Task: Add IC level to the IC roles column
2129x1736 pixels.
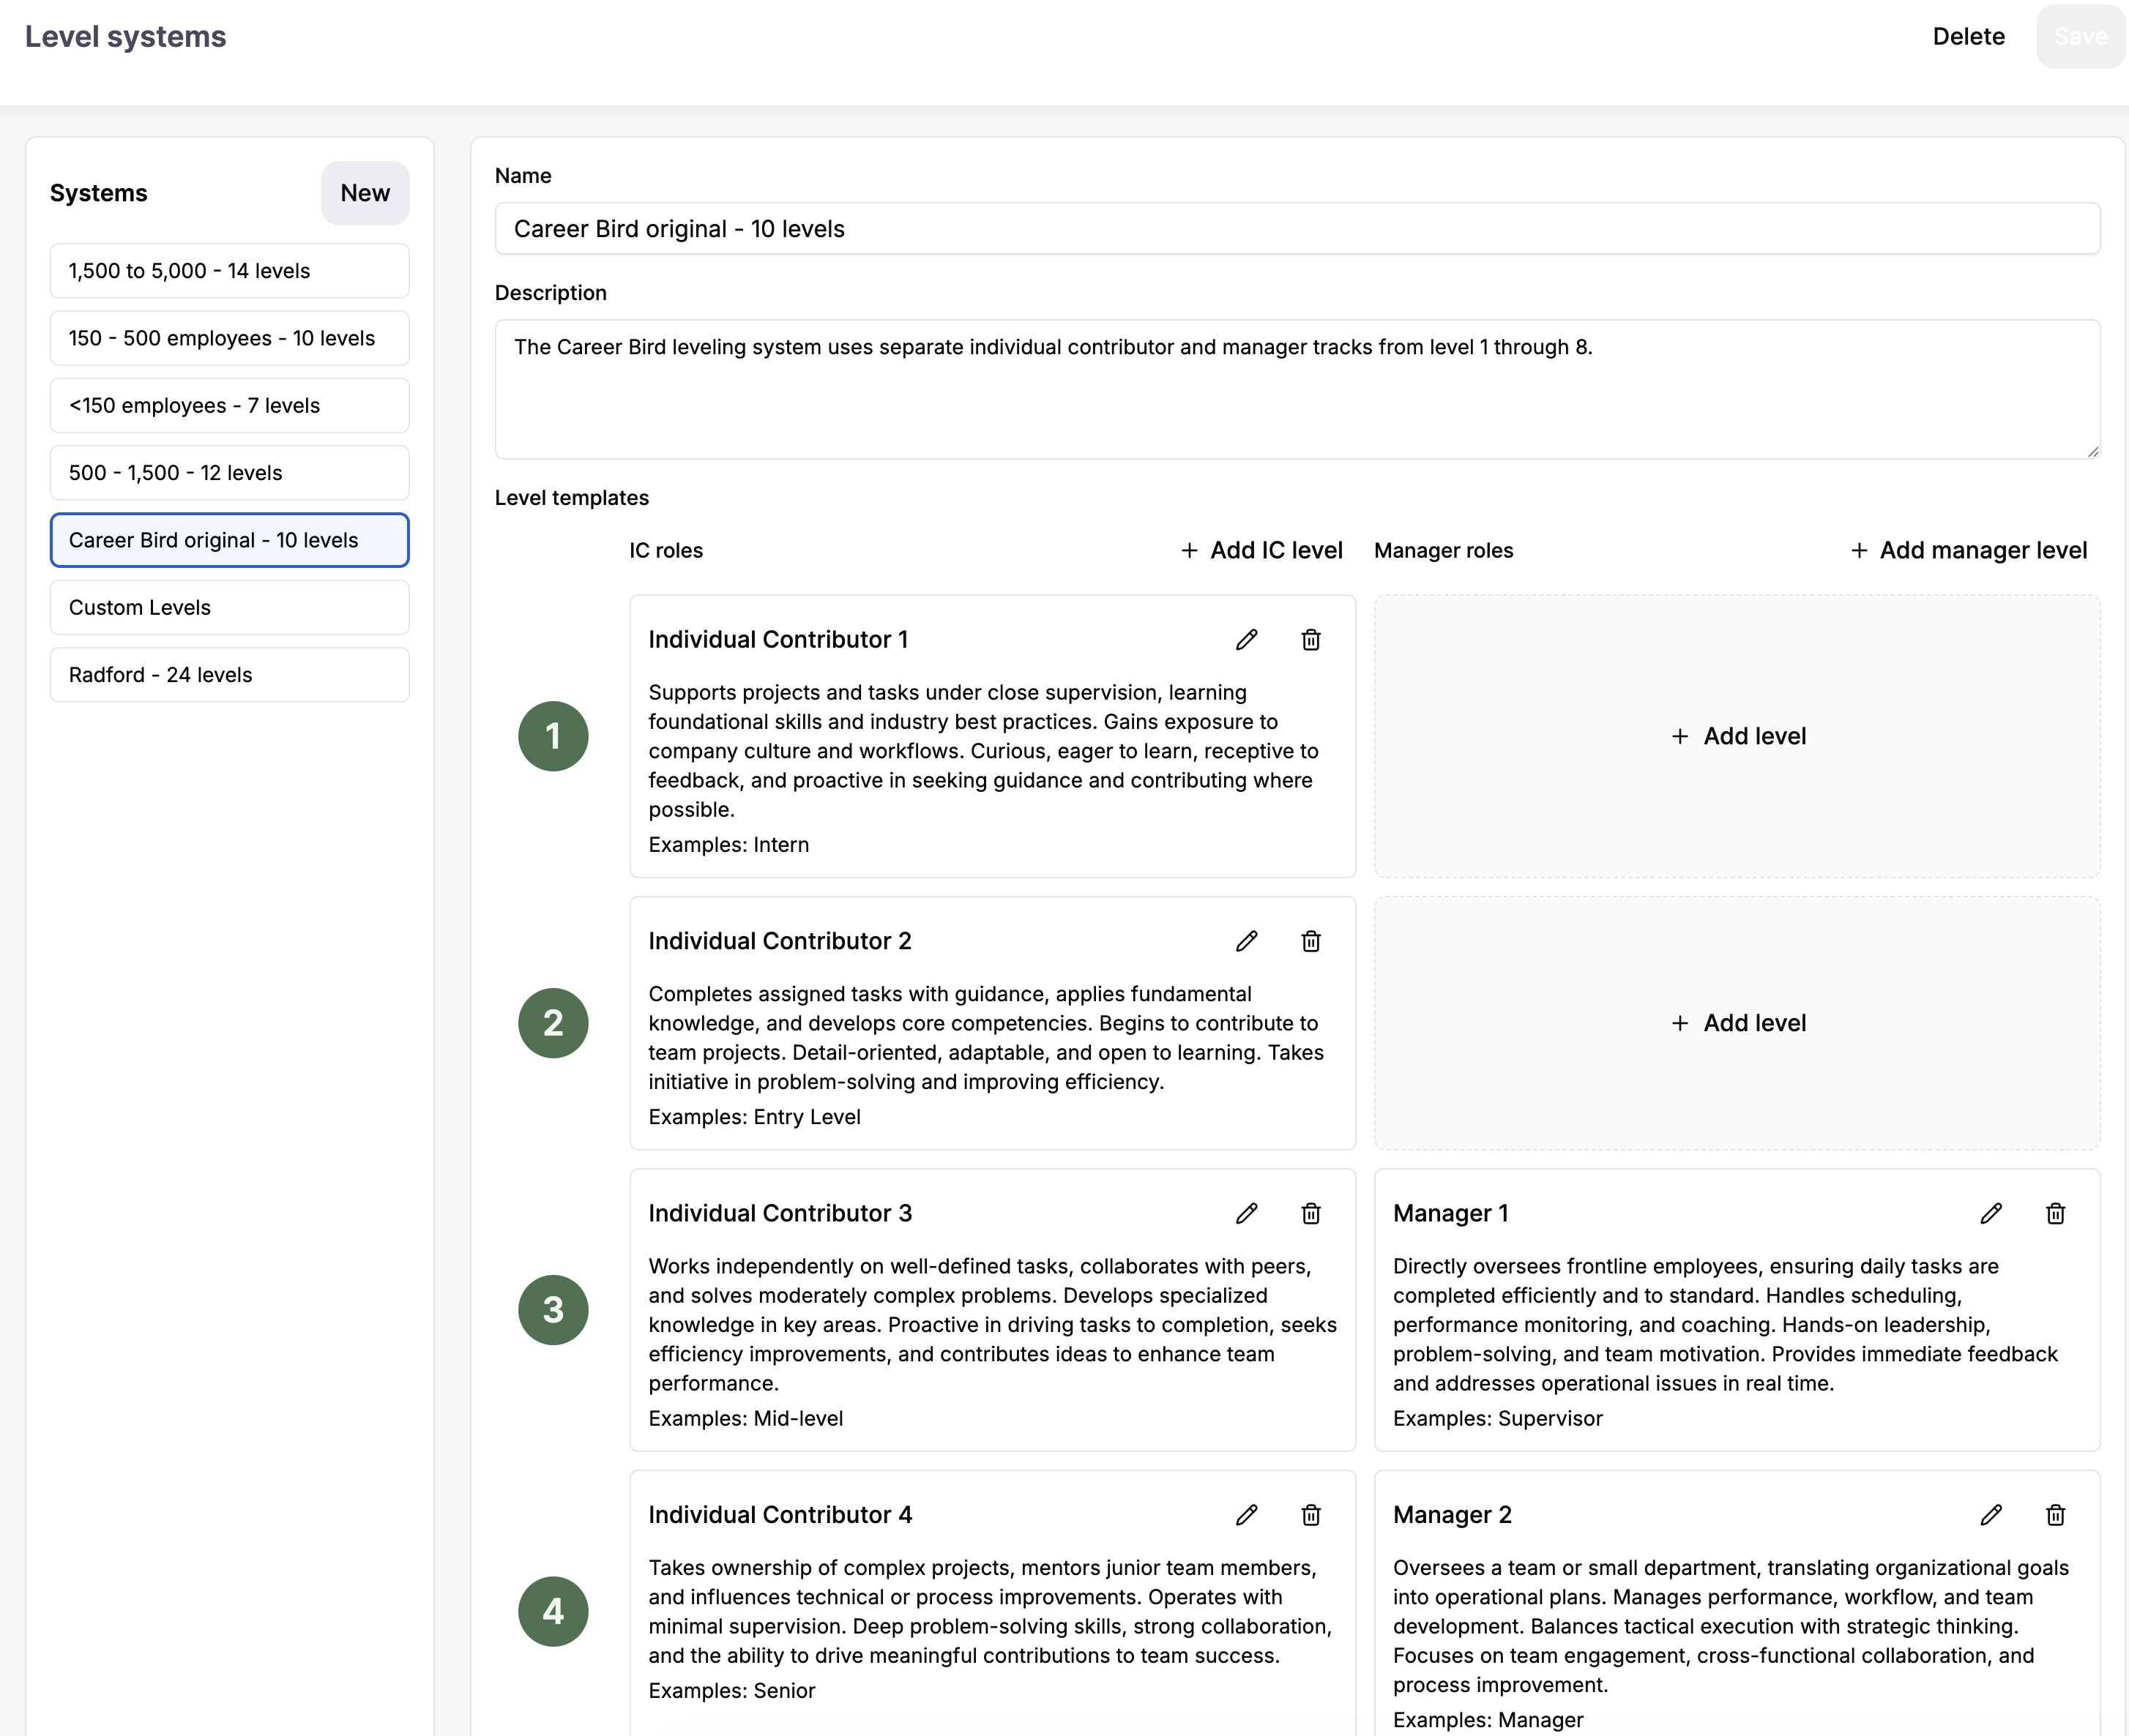Action: [1261, 551]
